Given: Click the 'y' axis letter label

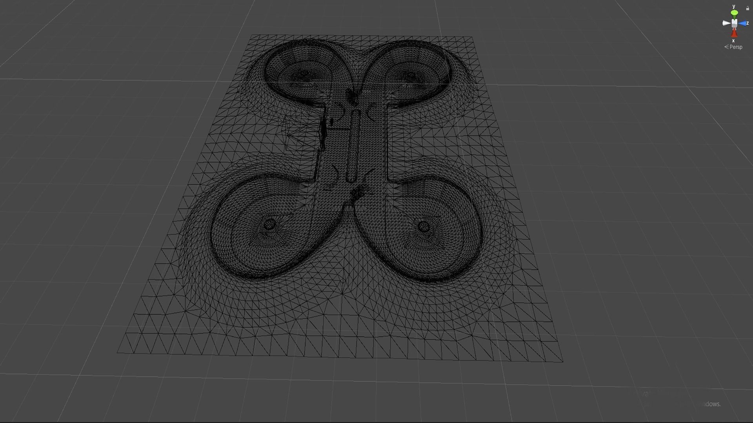Looking at the screenshot, I should point(734,7).
